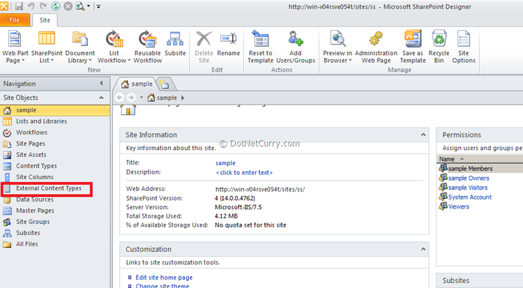Click the home icon in breadcrumb
Viewport: 523px width, 288px height.
tap(151, 98)
